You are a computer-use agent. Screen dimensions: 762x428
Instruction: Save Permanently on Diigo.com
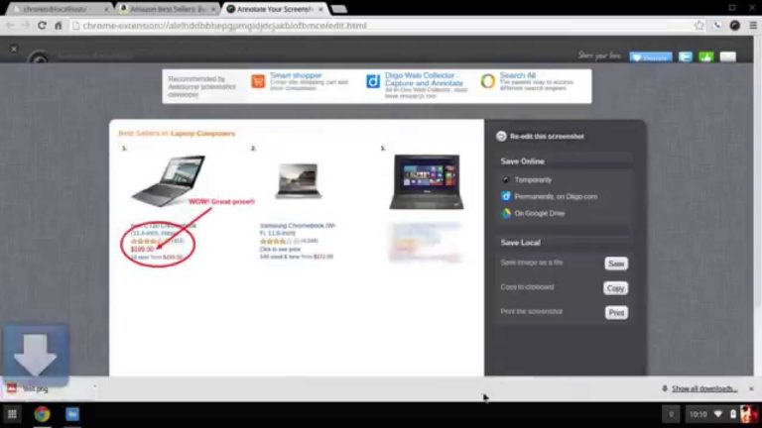549,196
